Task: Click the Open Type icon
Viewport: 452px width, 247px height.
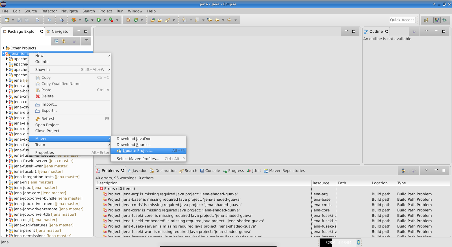Action: tap(153, 20)
